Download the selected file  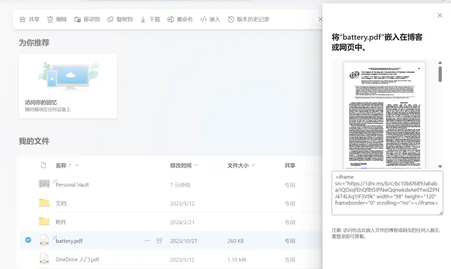[150, 19]
